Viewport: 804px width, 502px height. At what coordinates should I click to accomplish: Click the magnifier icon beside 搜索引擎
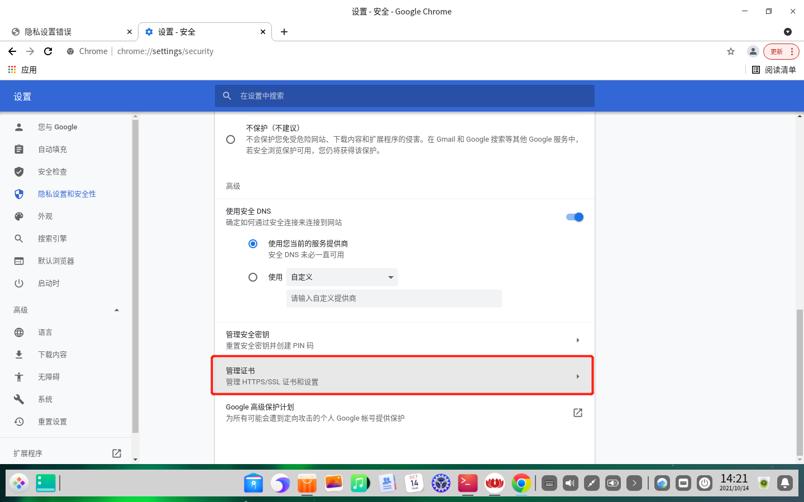point(19,239)
